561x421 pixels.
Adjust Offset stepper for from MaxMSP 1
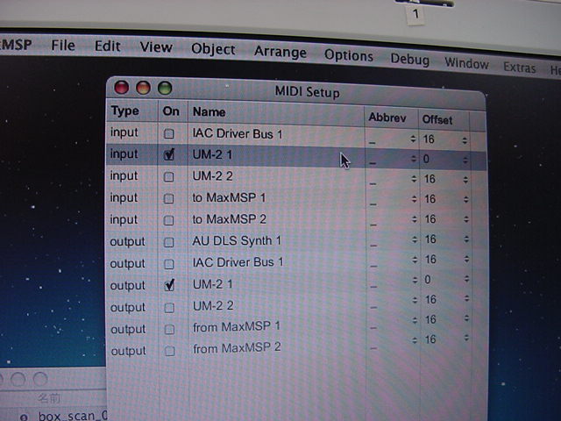click(466, 318)
